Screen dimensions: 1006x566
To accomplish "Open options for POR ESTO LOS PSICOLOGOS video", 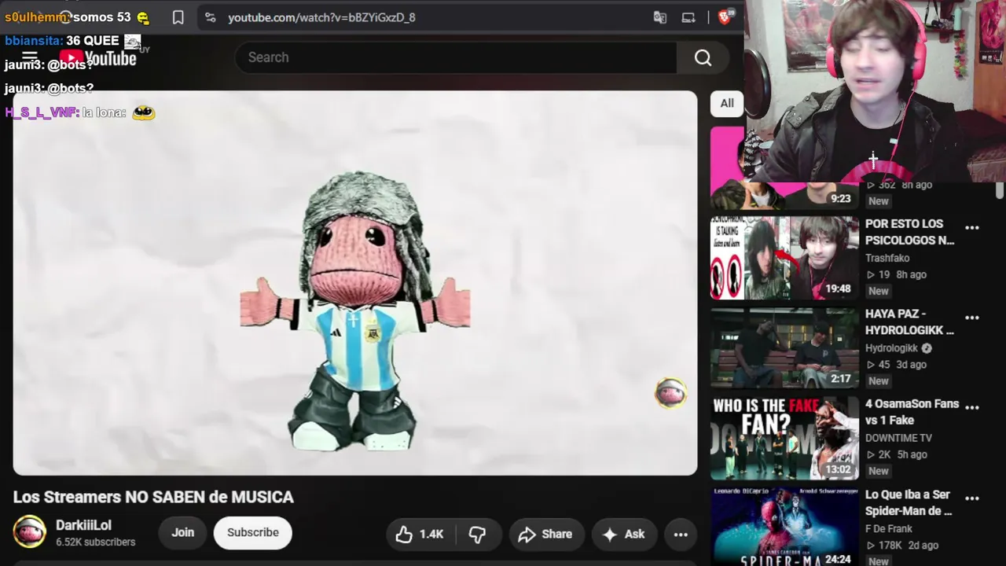I will point(972,228).
